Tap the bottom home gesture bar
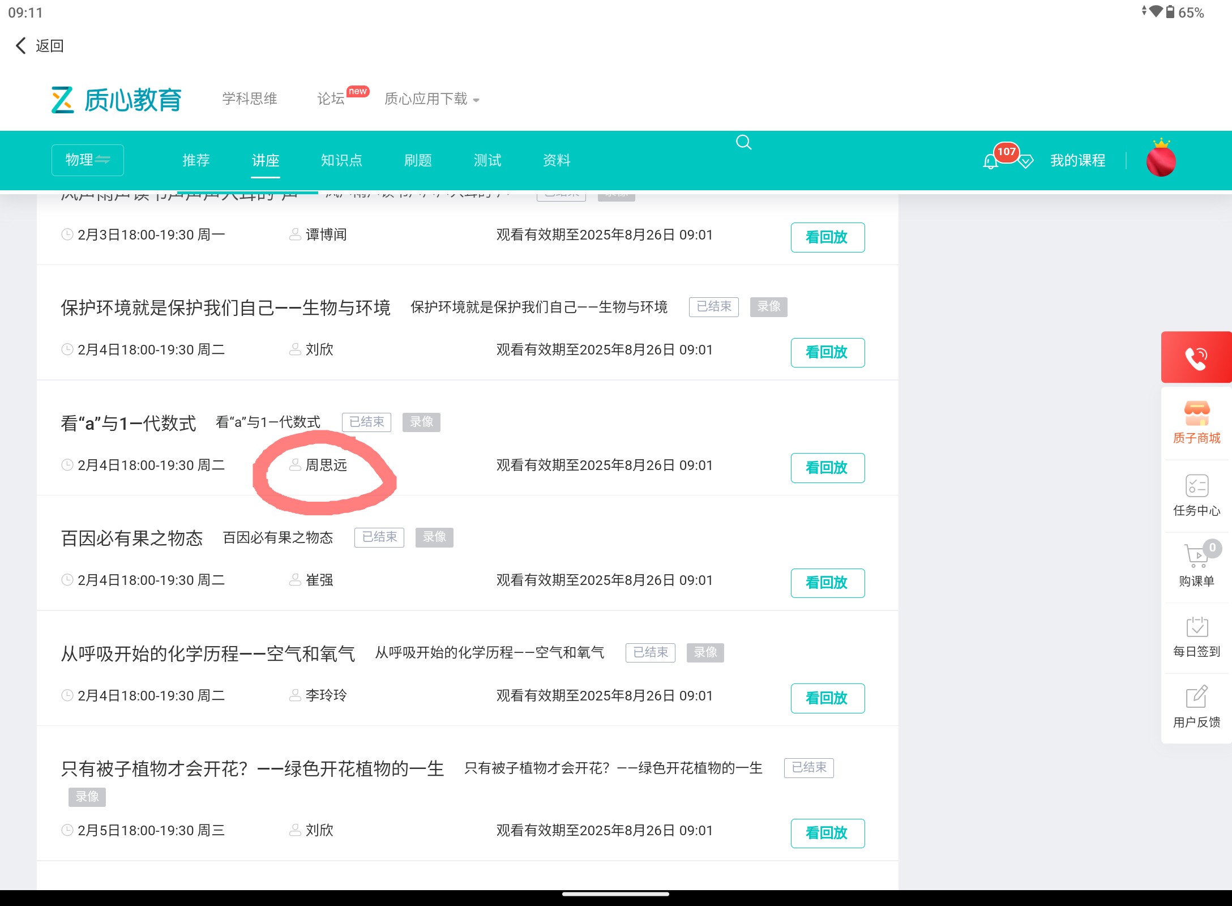Viewport: 1232px width, 906px height. pyautogui.click(x=616, y=895)
